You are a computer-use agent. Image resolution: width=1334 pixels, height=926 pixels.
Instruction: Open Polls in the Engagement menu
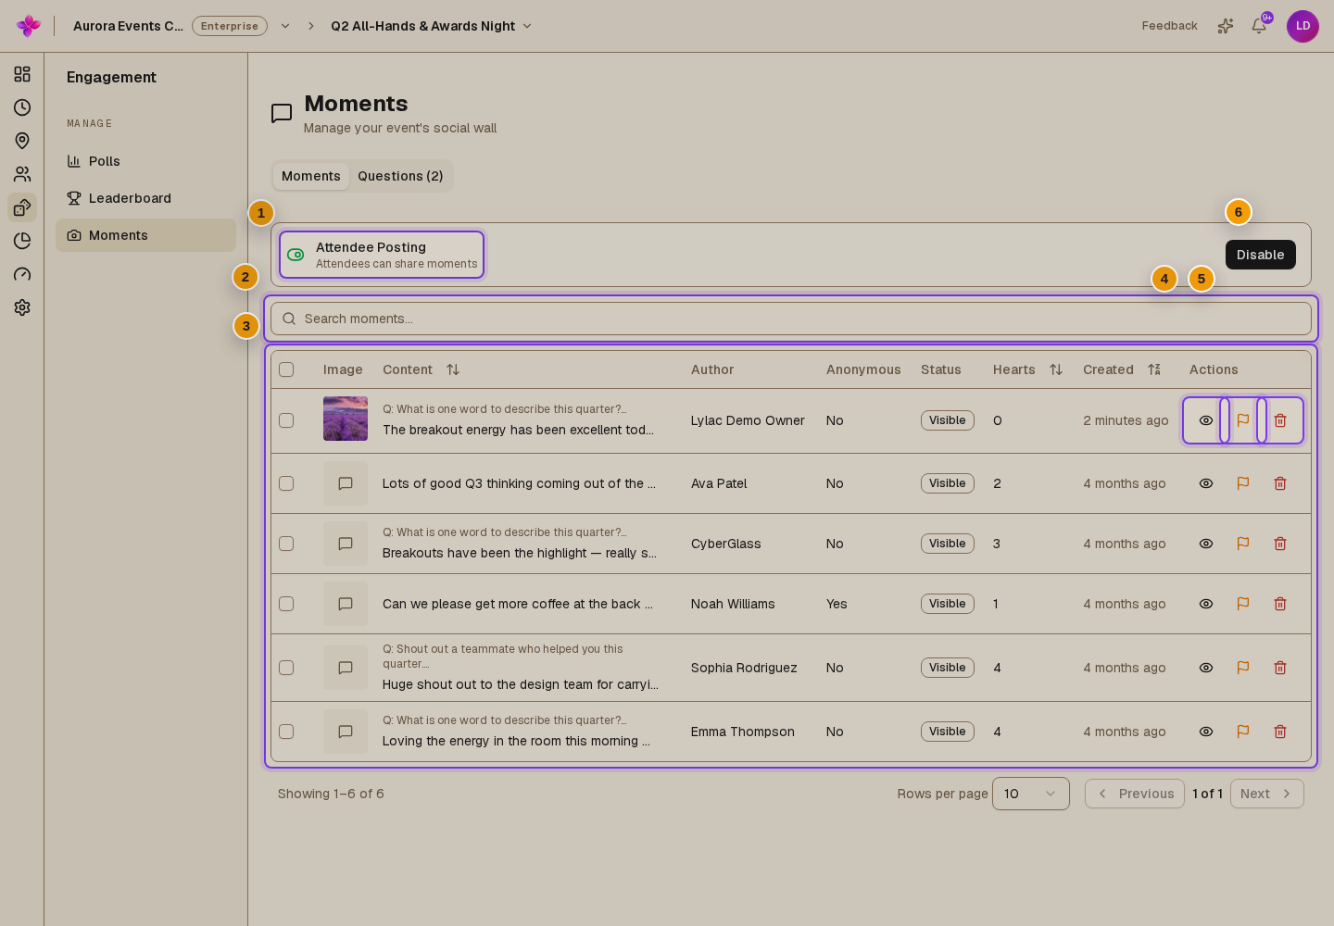145,161
